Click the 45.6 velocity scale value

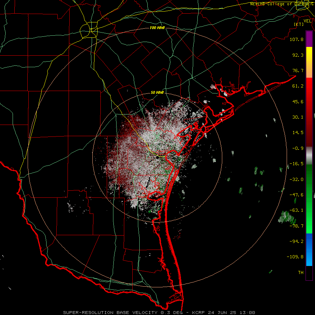pos(298,101)
